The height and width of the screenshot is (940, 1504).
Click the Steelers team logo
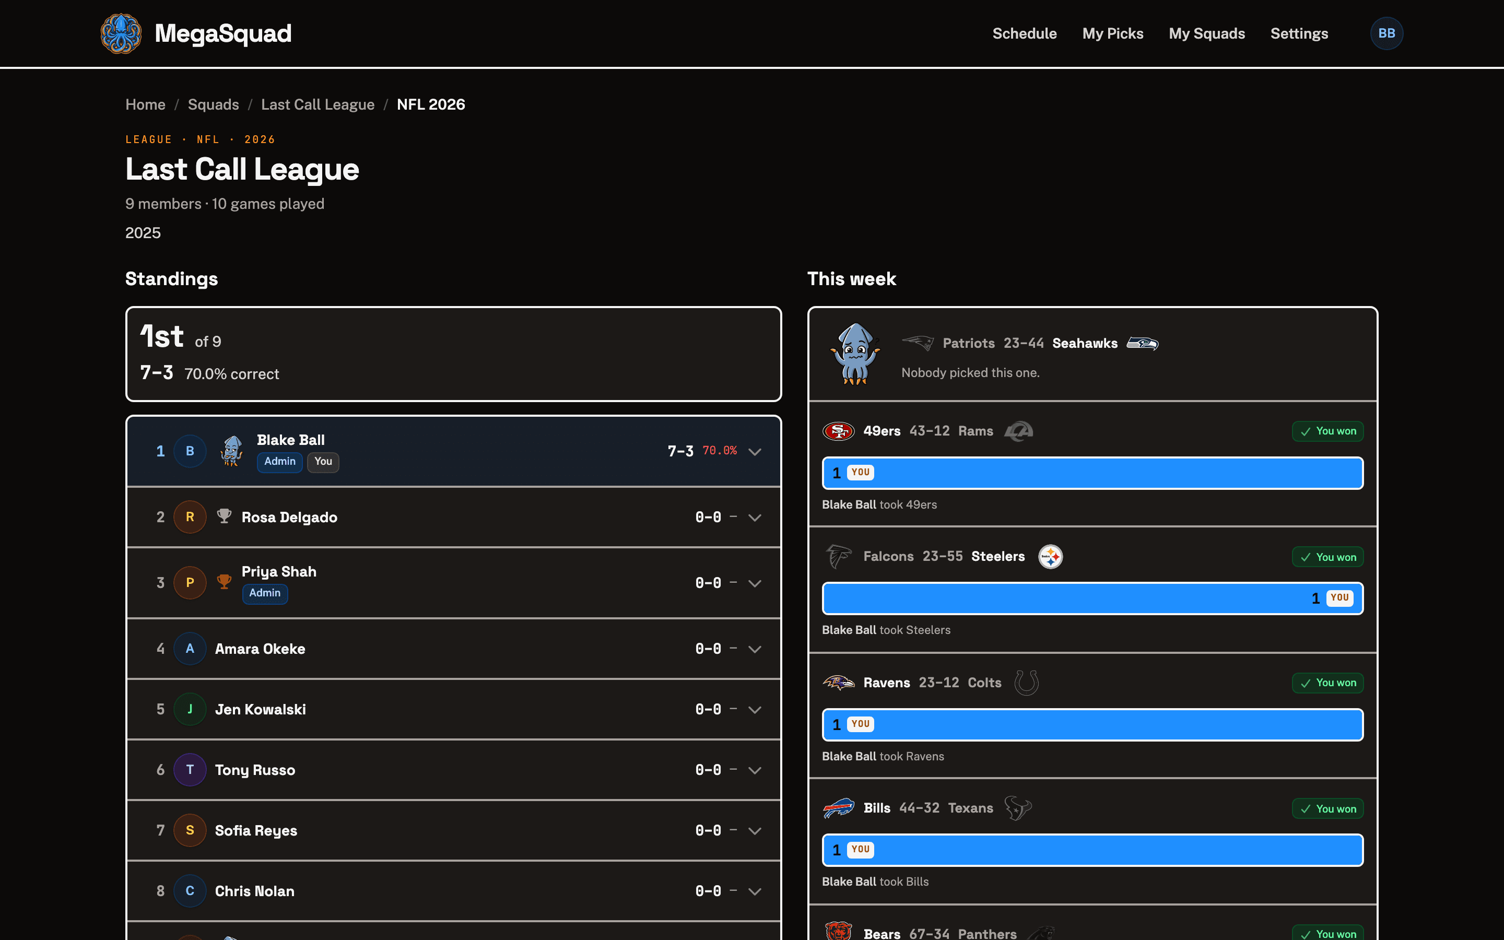click(x=1050, y=556)
